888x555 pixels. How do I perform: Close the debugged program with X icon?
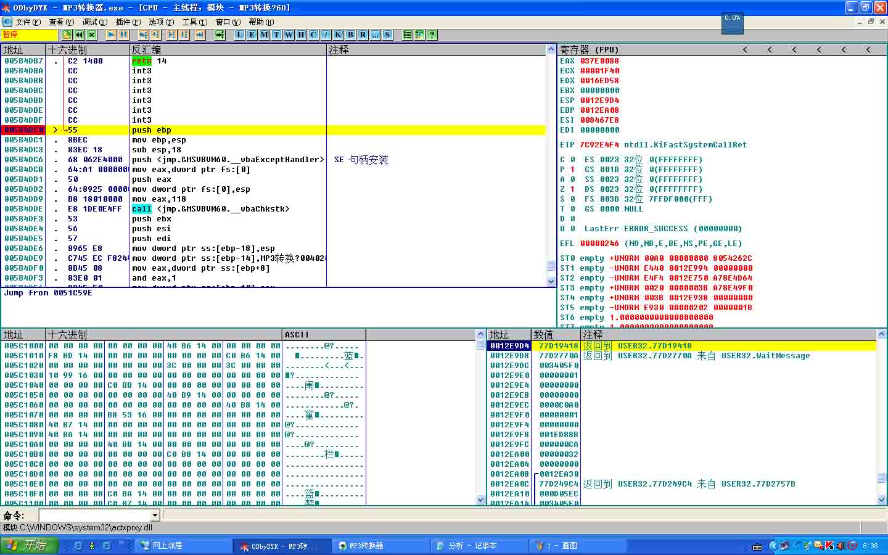(x=92, y=35)
